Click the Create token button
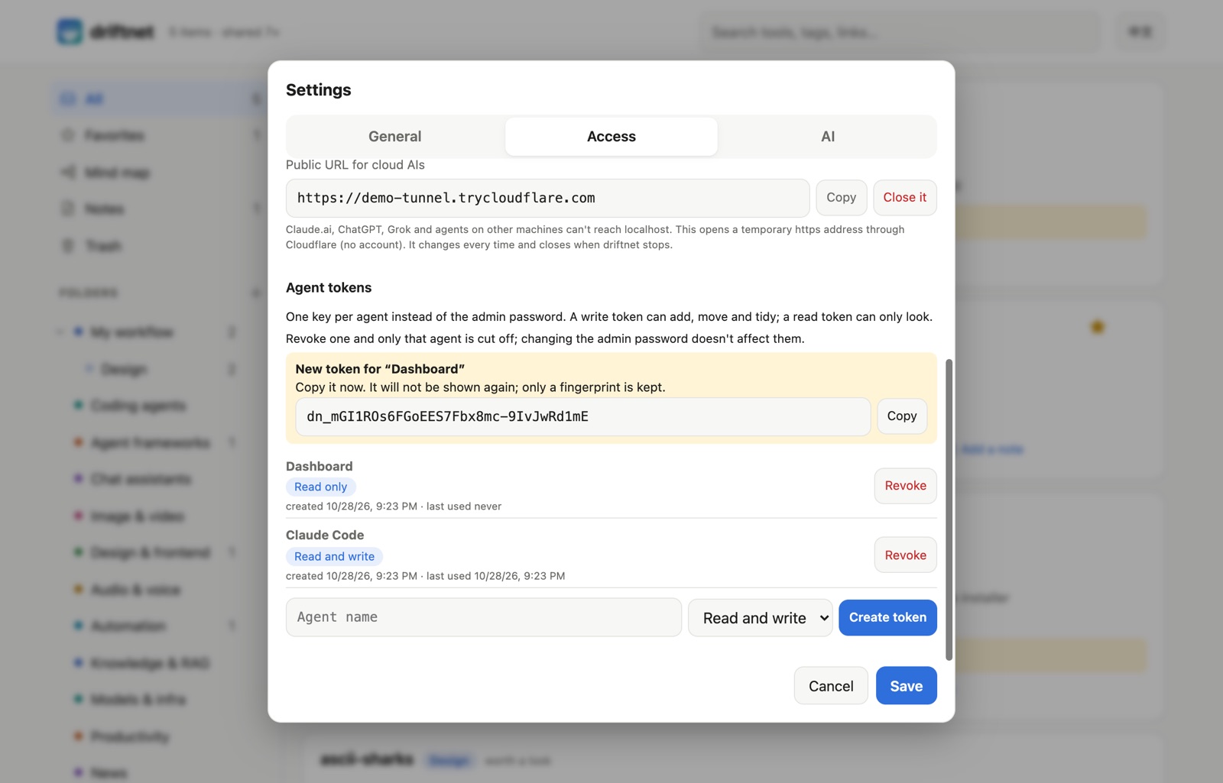 click(x=887, y=617)
